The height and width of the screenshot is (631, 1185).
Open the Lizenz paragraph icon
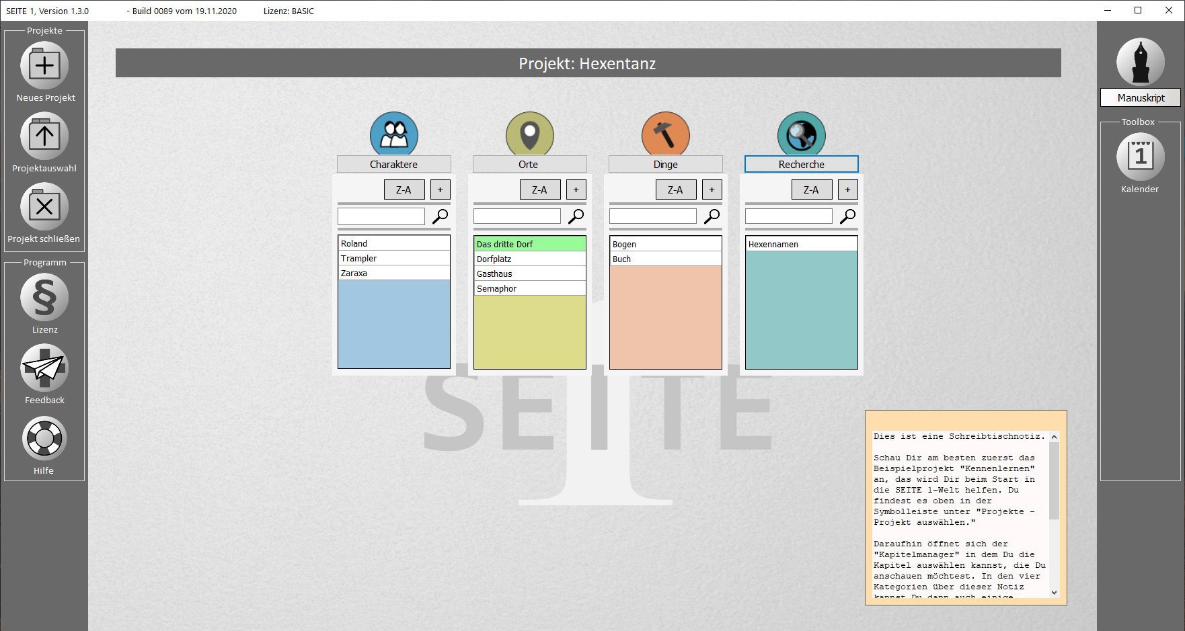(44, 298)
